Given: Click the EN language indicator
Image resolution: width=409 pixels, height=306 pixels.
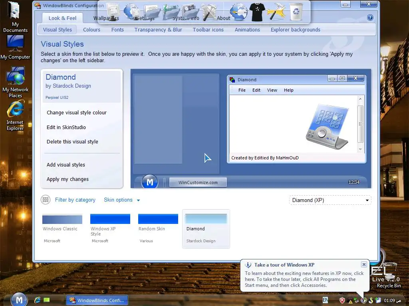Looking at the screenshot, I should point(325,300).
